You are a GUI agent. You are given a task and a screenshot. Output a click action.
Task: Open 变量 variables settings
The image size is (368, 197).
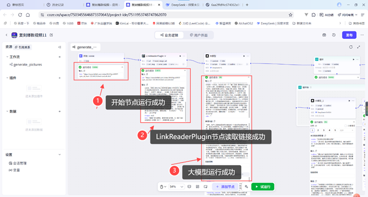14,170
